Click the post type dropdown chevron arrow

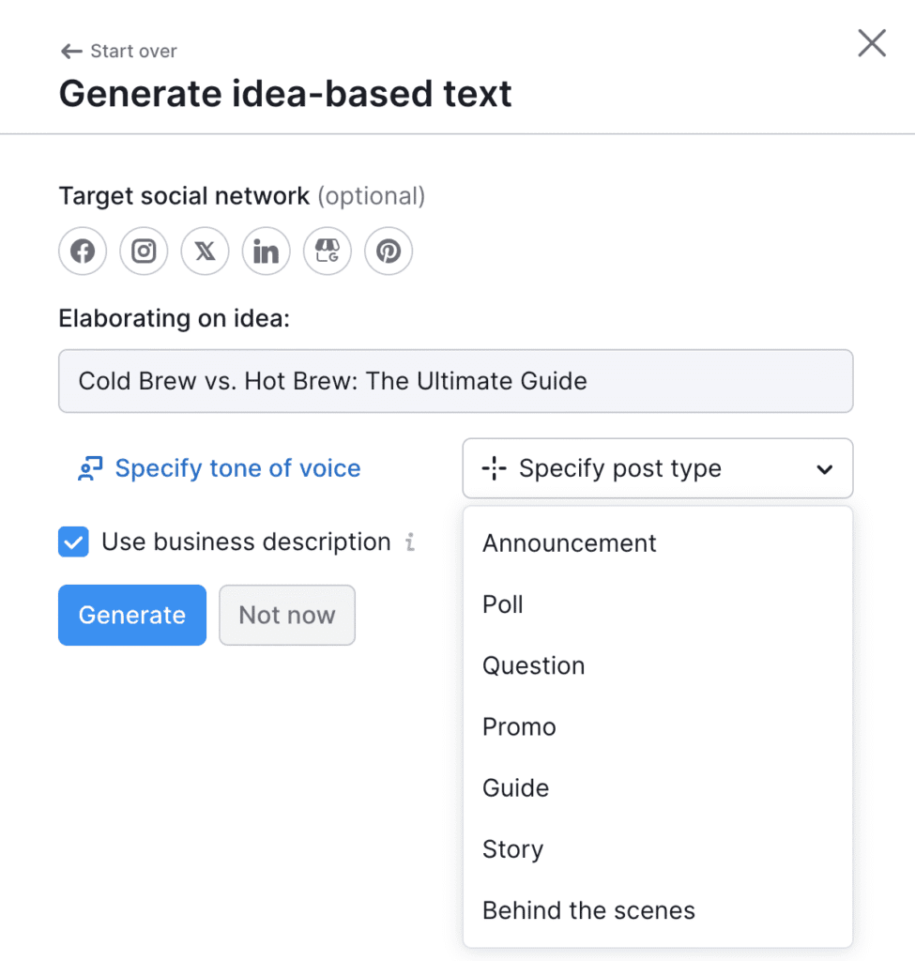(x=825, y=469)
